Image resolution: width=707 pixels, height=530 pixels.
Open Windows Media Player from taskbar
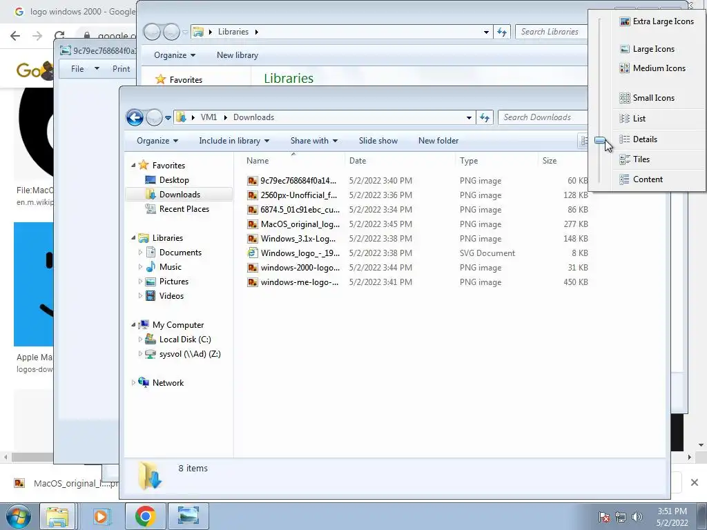tap(101, 516)
